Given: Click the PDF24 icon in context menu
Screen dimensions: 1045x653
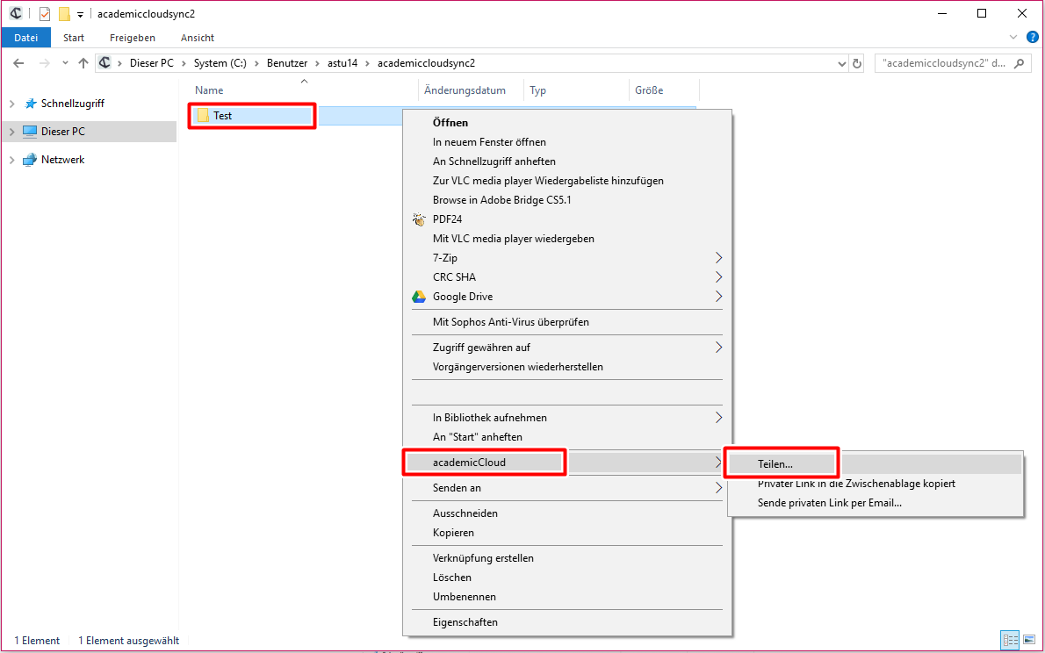Looking at the screenshot, I should [x=419, y=219].
